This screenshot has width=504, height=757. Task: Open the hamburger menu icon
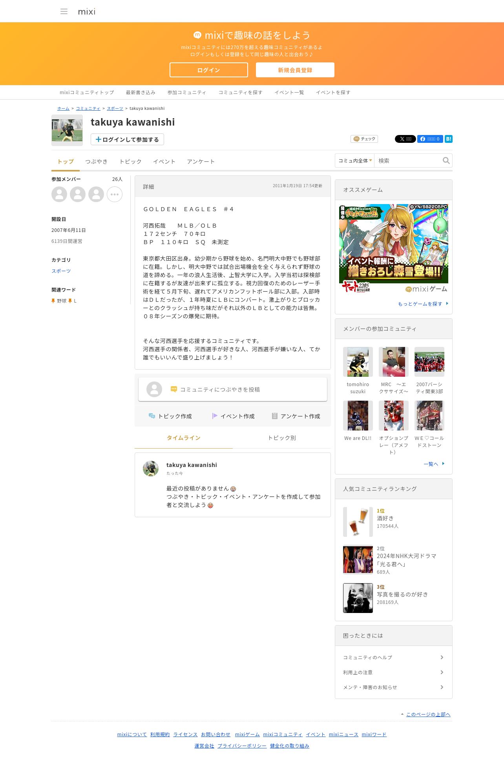tap(64, 11)
